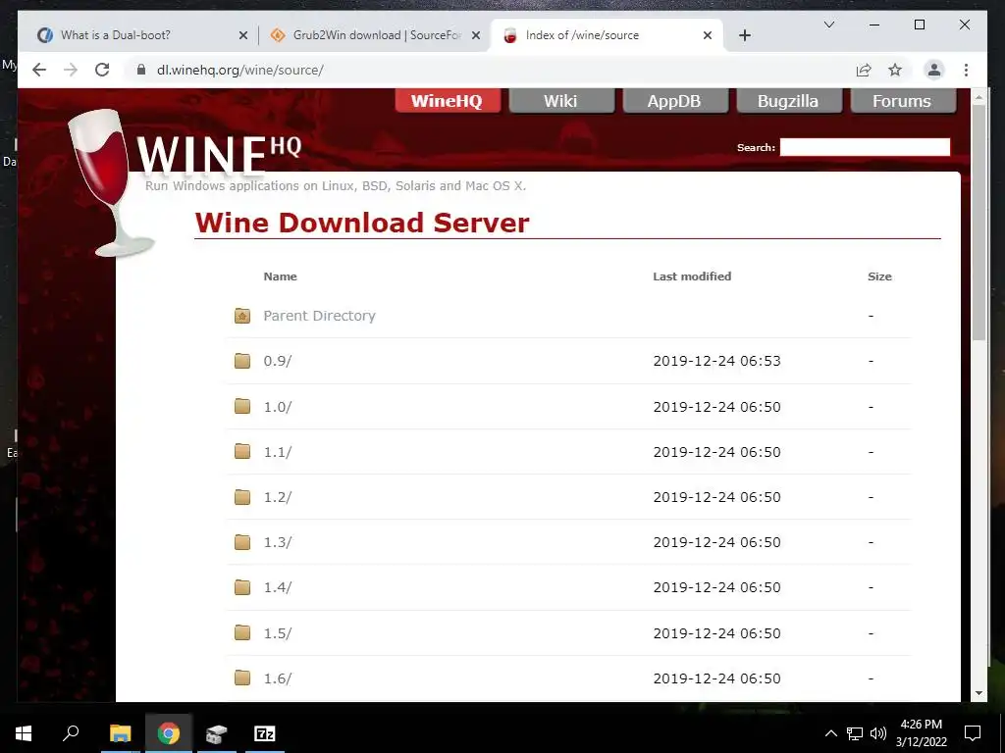This screenshot has height=753, width=1005.
Task: Click the 1.6/ folder icon
Action: tap(242, 678)
